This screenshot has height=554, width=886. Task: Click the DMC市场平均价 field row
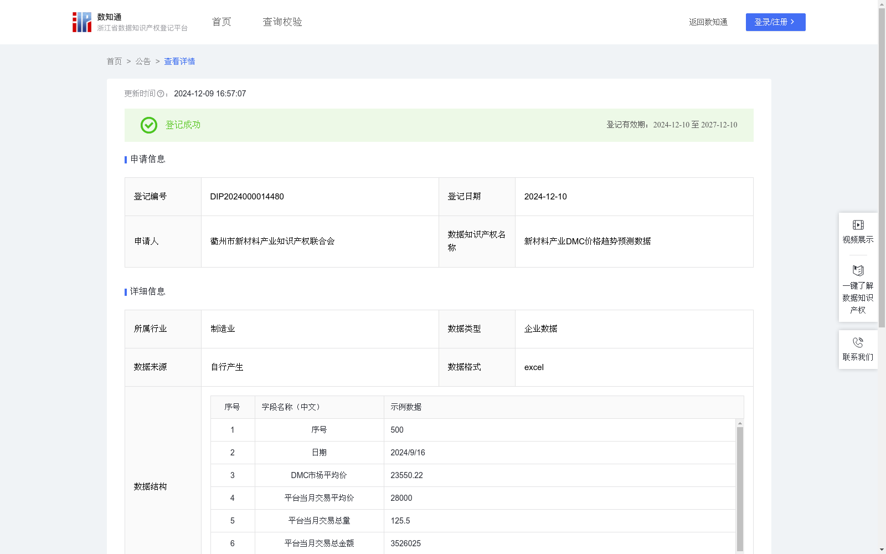point(473,475)
